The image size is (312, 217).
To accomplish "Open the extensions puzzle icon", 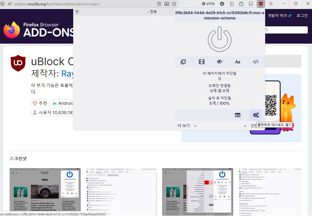I will pyautogui.click(x=232, y=3).
